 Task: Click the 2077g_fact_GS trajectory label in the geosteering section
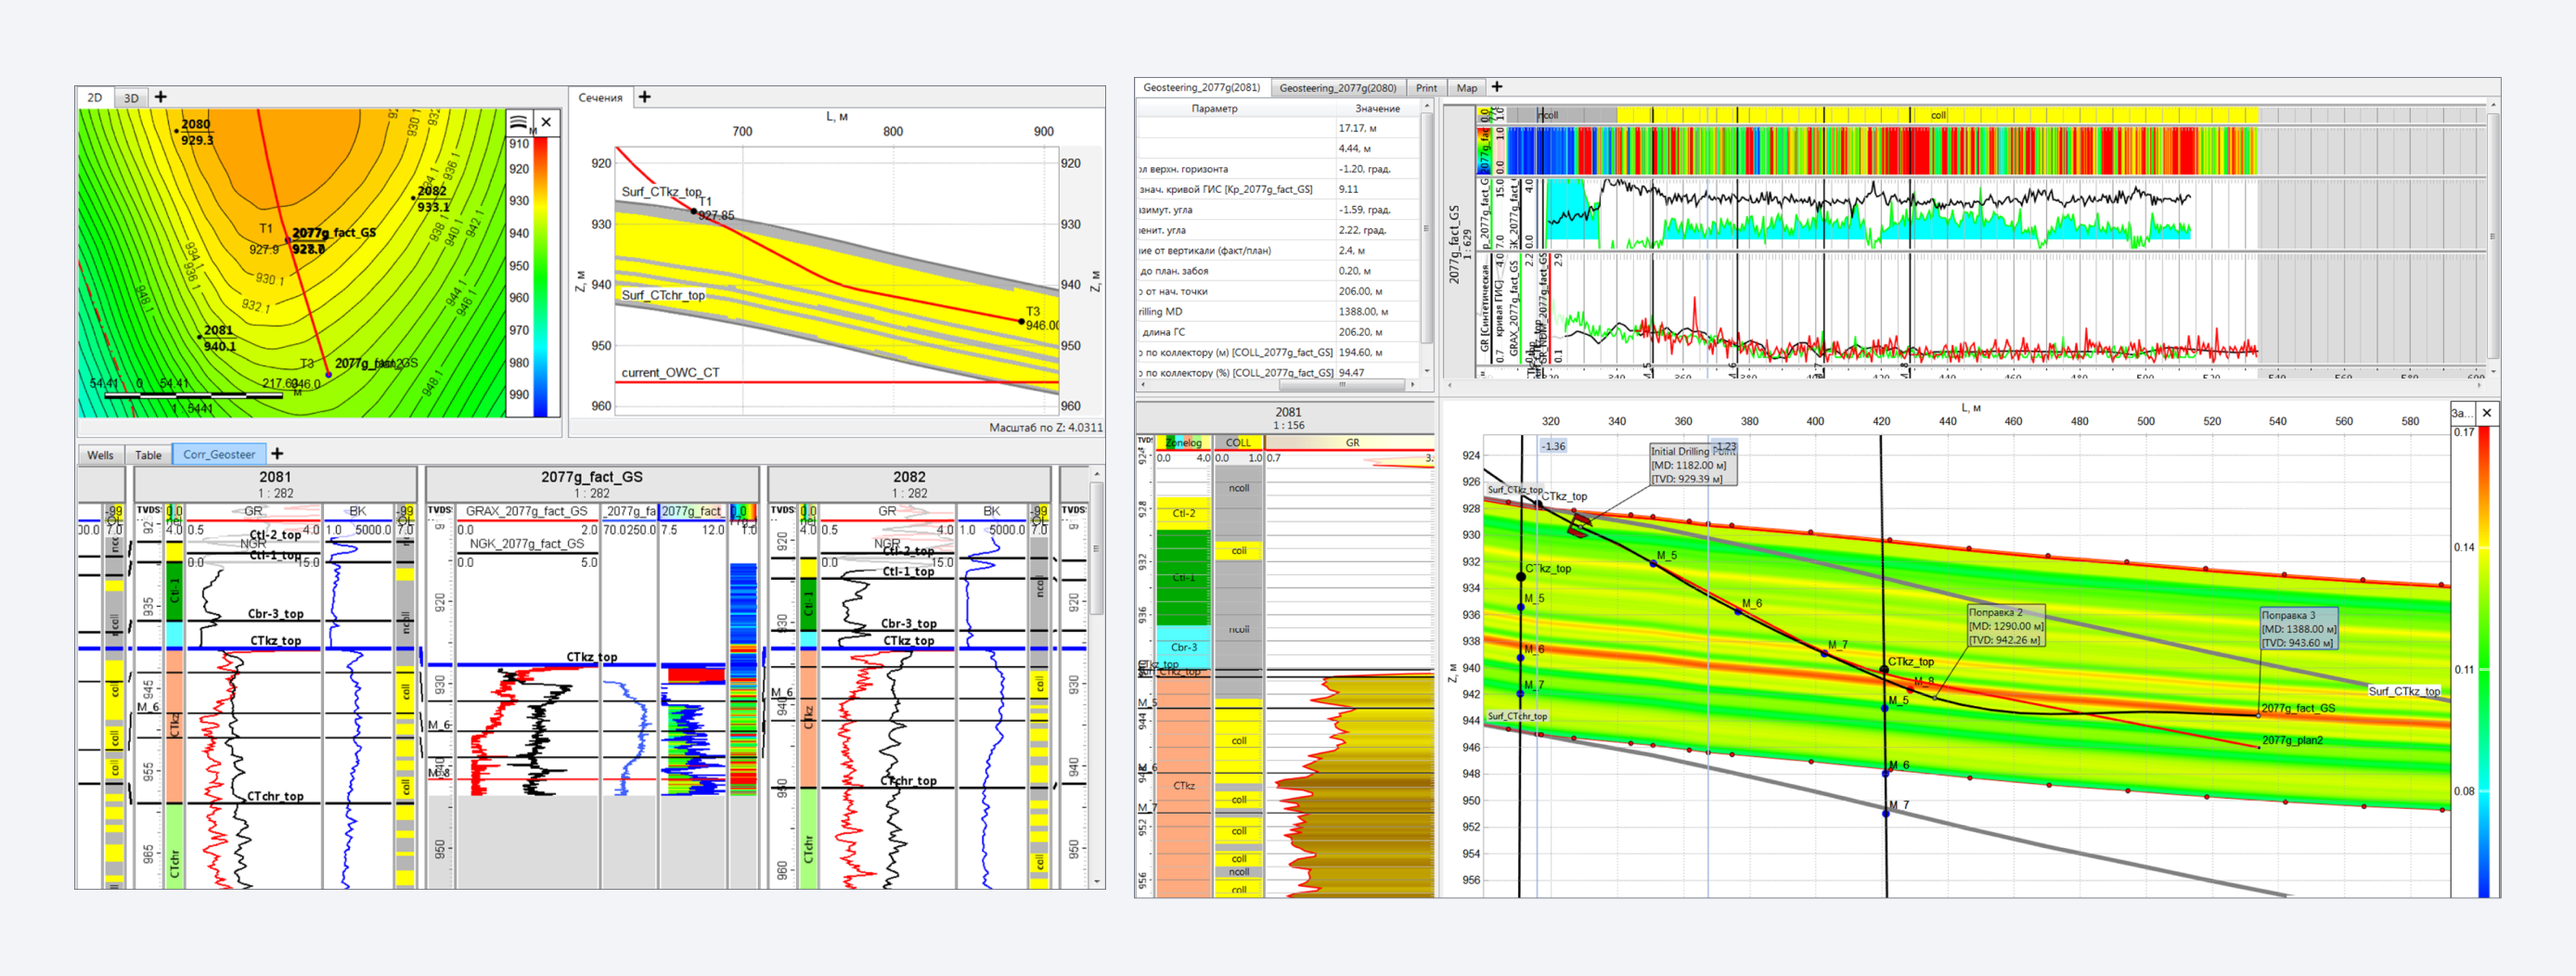tap(2298, 708)
